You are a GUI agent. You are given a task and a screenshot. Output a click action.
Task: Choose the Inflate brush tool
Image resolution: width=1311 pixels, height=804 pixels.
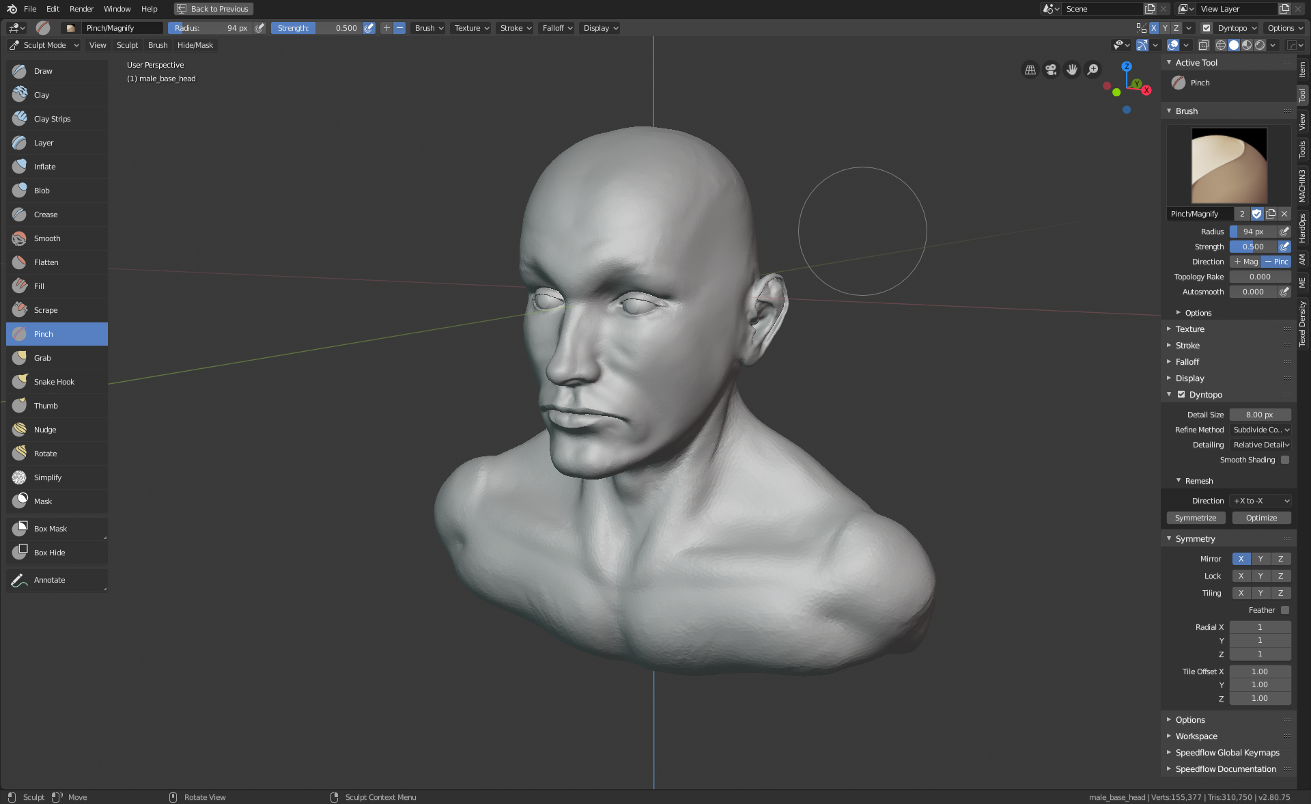[x=44, y=167]
